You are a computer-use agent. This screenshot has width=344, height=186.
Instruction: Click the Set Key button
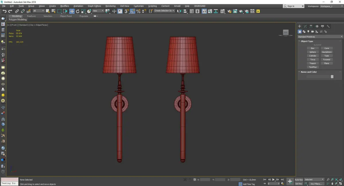299,184
